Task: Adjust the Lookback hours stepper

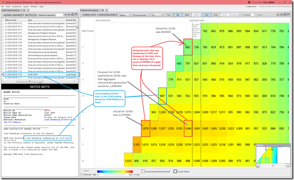Action: tap(256, 15)
